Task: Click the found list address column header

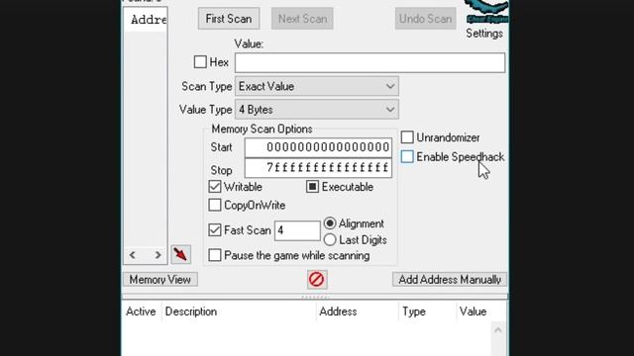Action: click(x=147, y=20)
